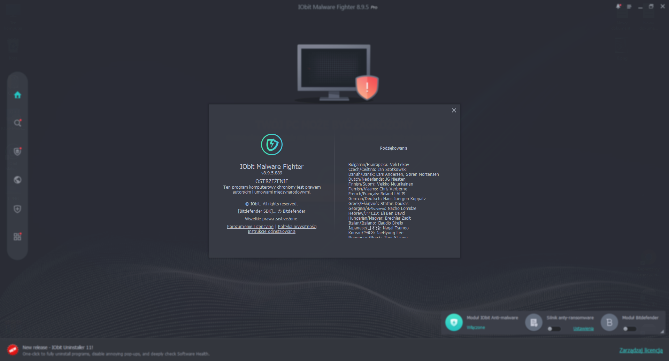Open the Polityka prywatności link
Viewport: 669px width, 361px height.
pos(297,227)
